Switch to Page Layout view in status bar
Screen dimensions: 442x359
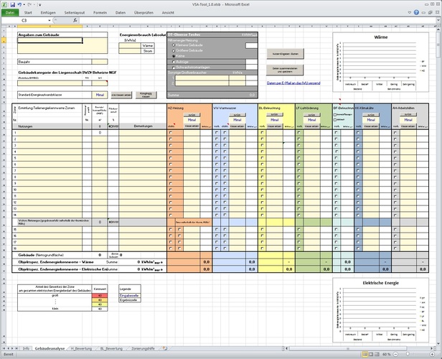tap(370, 355)
